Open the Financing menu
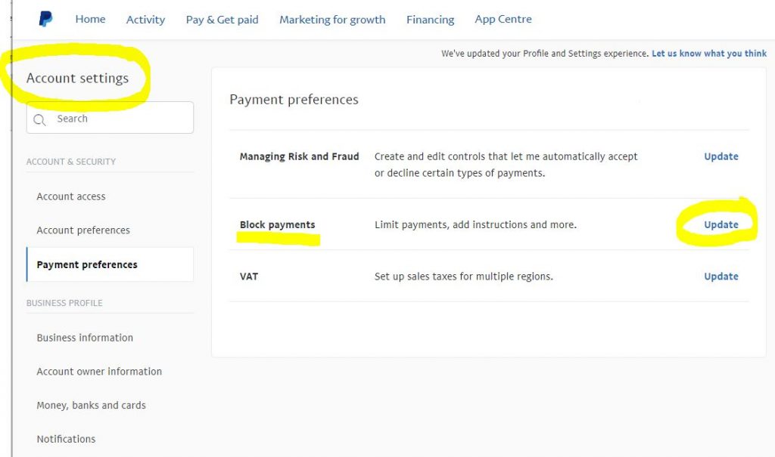Viewport: 775px width, 457px height. tap(430, 19)
